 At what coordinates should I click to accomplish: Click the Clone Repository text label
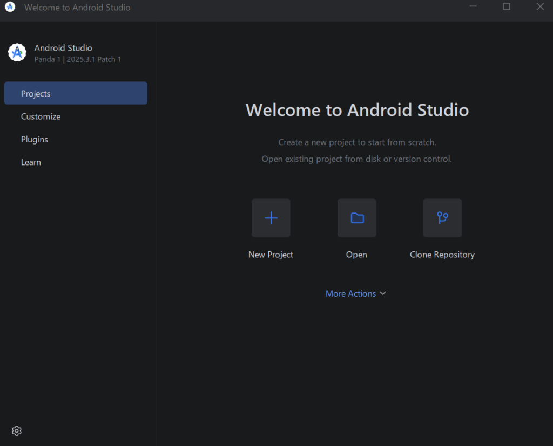442,255
